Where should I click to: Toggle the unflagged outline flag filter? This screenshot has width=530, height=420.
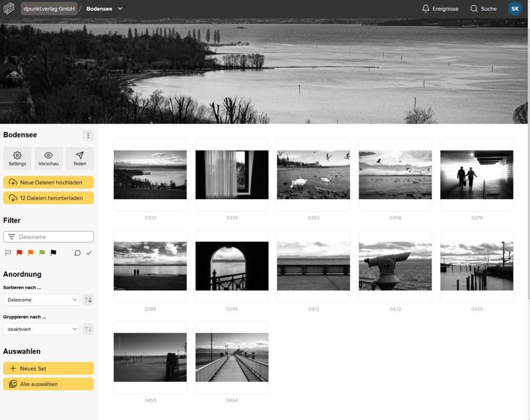(x=8, y=253)
